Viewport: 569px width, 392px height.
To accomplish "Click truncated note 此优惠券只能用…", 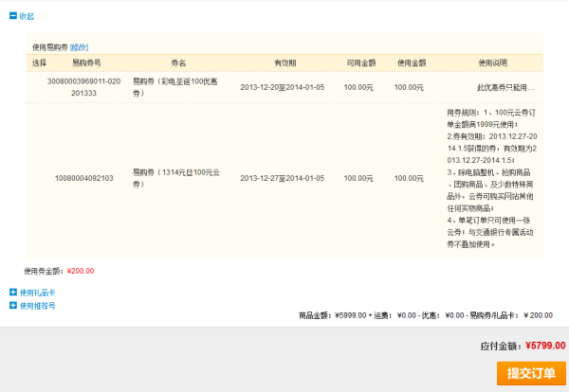I will click(x=505, y=87).
